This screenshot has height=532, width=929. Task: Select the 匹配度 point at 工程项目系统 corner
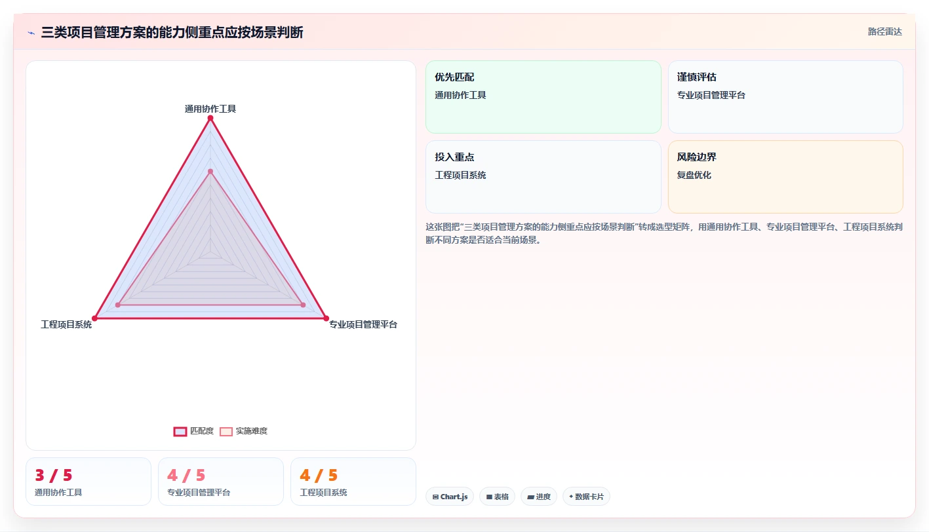click(x=94, y=318)
